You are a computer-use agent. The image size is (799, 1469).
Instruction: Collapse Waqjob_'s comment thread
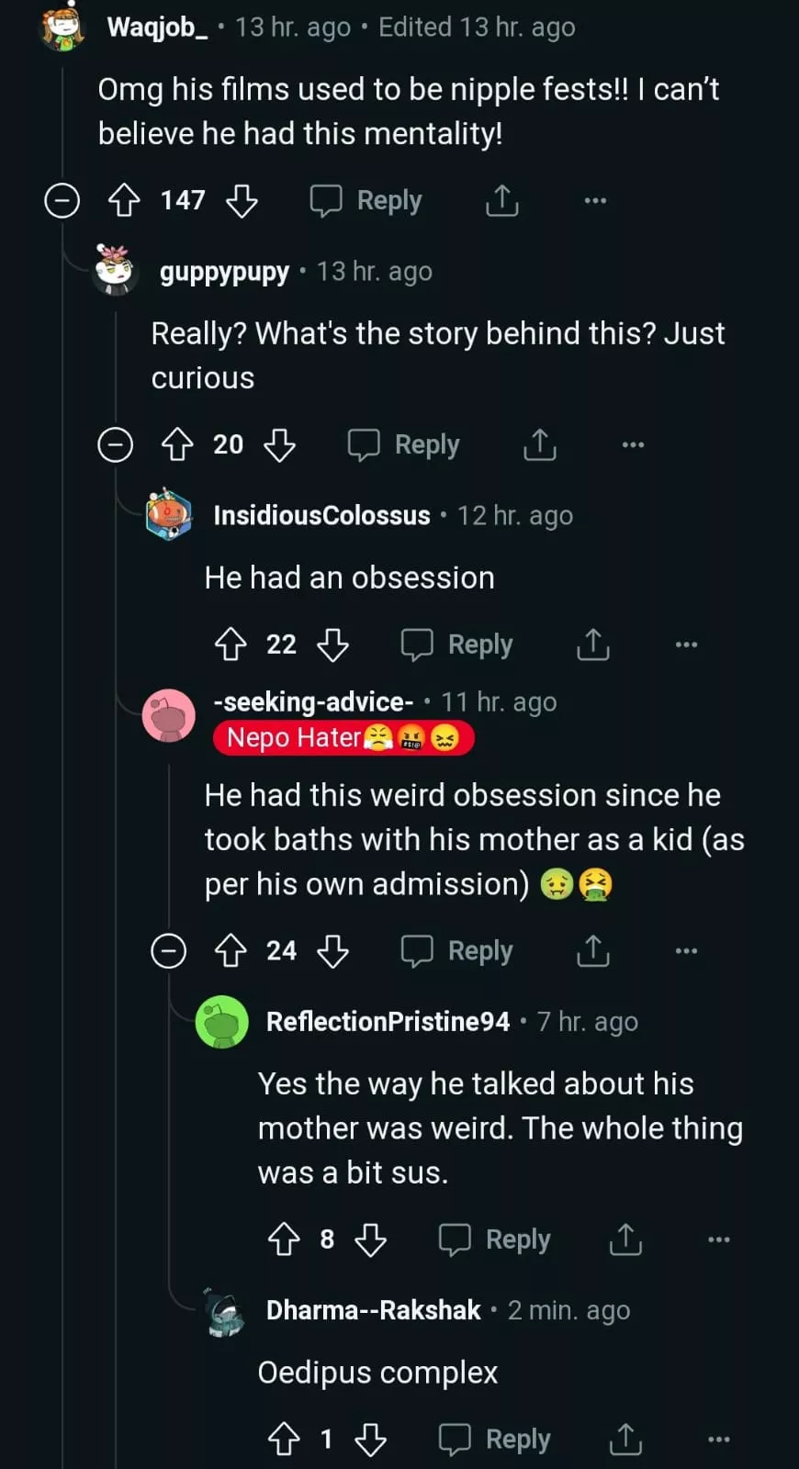click(62, 200)
